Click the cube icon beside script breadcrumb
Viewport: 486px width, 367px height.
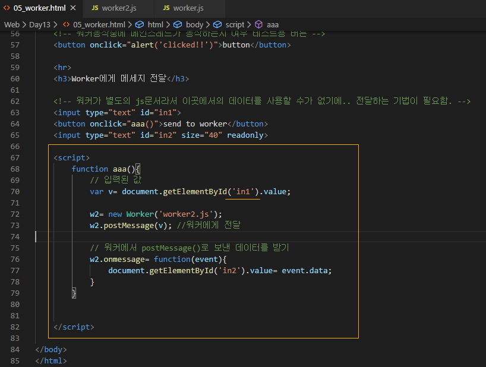[217, 24]
